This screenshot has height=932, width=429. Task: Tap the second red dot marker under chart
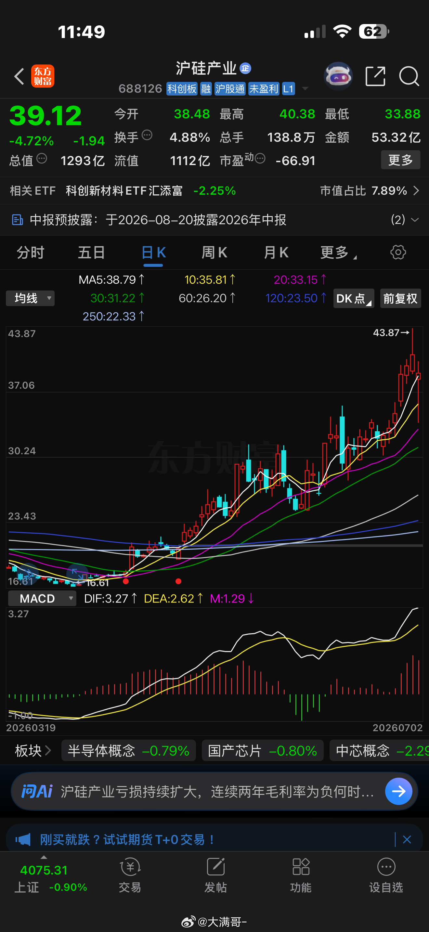(x=178, y=581)
